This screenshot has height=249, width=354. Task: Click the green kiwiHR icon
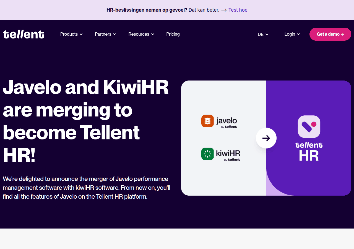(207, 154)
